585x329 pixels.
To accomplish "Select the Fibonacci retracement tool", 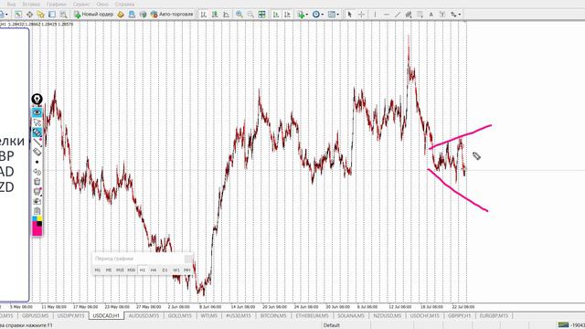I will tap(420, 15).
